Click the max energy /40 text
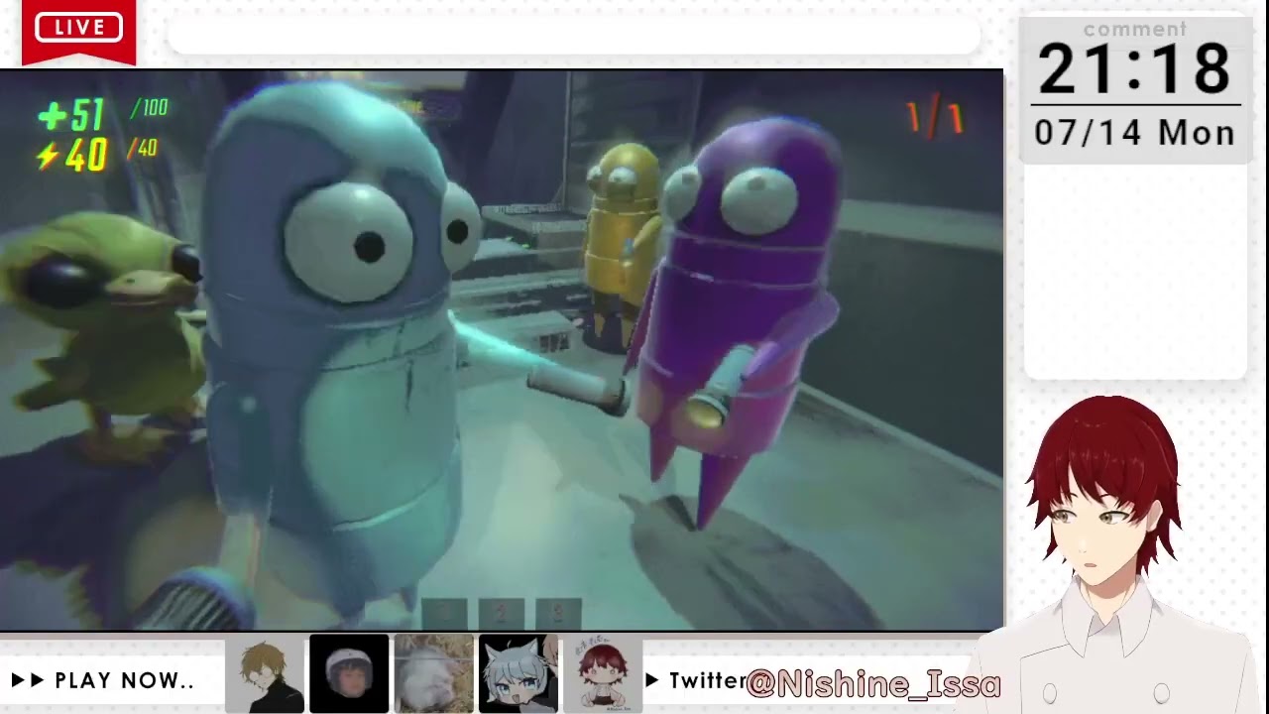 point(143,149)
